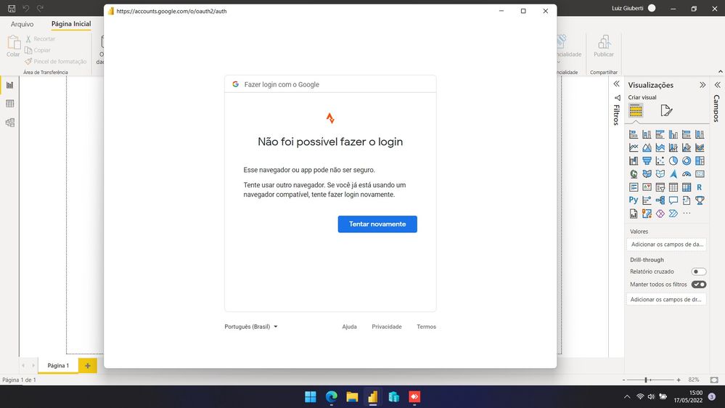The image size is (725, 408).
Task: Select the Python visual
Action: [x=634, y=200]
